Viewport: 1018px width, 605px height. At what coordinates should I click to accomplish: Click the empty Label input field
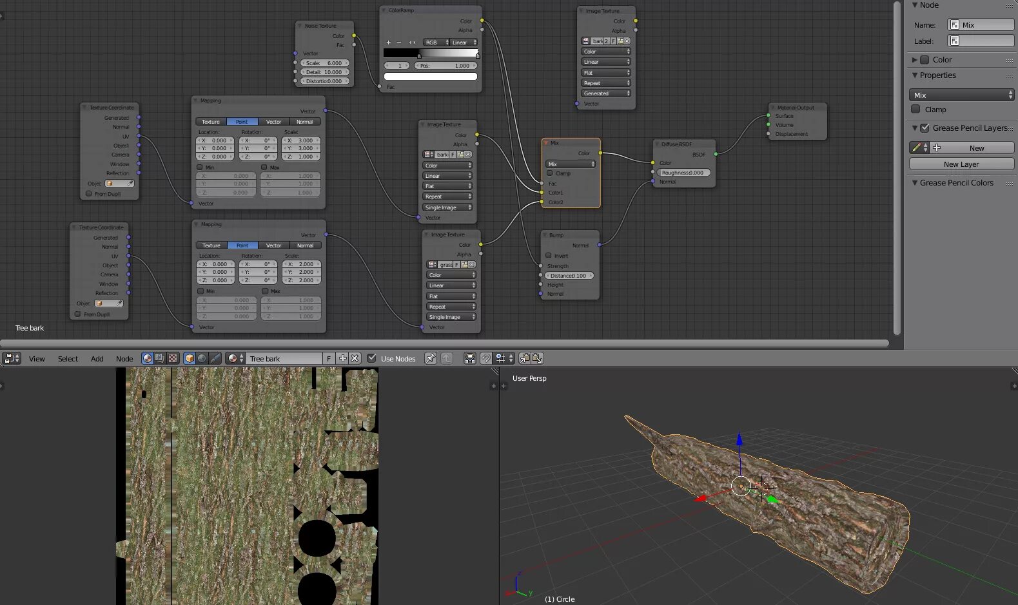coord(981,41)
